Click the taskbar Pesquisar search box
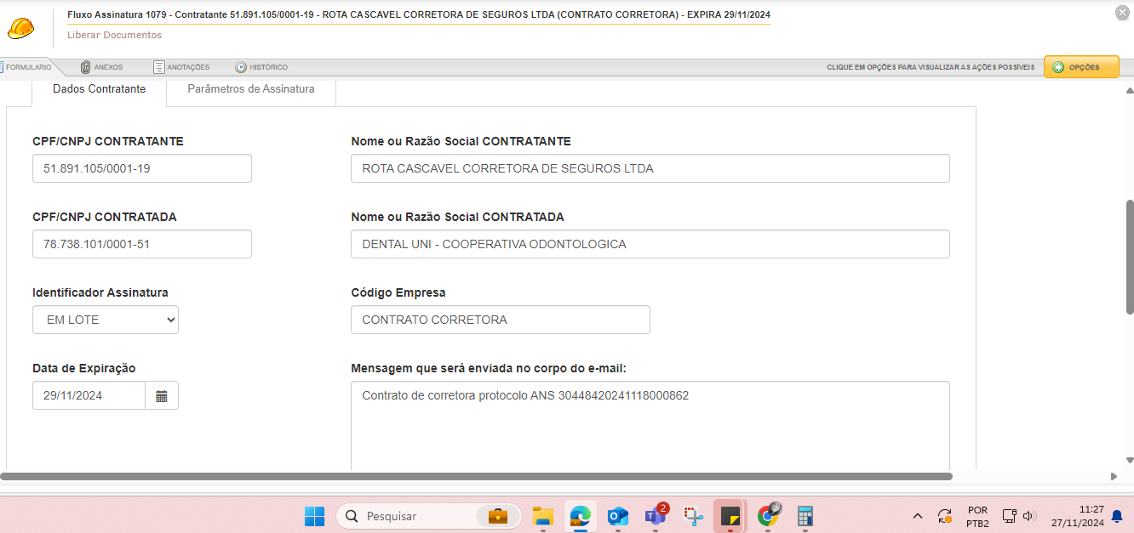 click(427, 516)
